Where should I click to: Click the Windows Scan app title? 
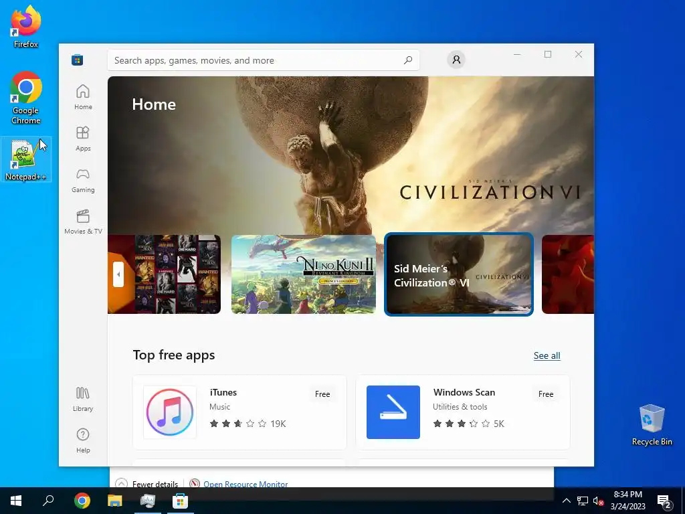click(464, 392)
